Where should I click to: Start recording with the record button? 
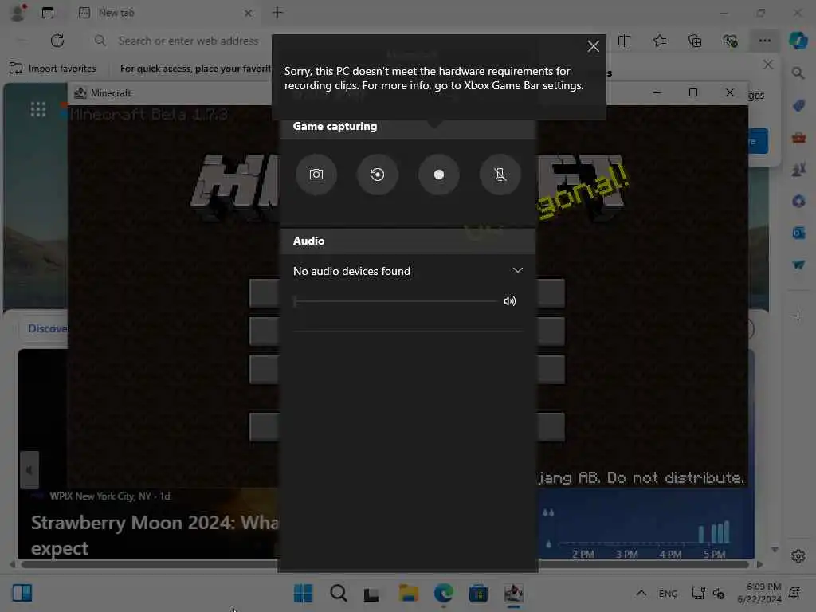click(439, 175)
